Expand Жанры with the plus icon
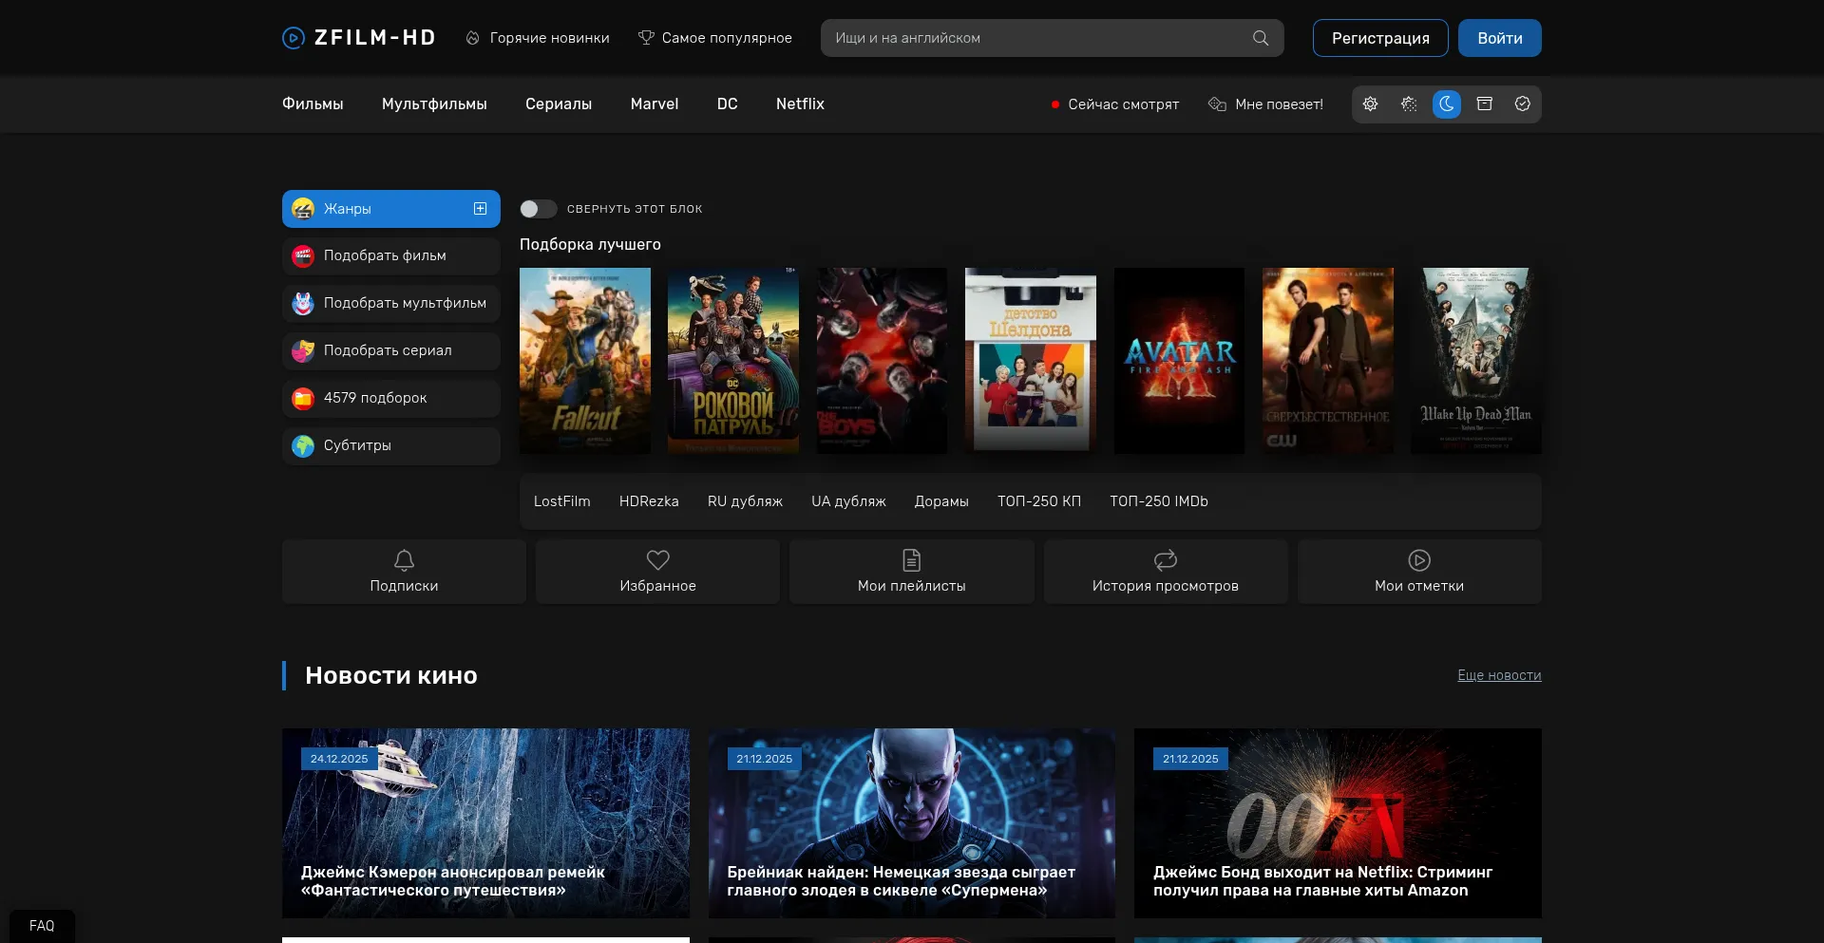The width and height of the screenshot is (1824, 943). [x=481, y=209]
